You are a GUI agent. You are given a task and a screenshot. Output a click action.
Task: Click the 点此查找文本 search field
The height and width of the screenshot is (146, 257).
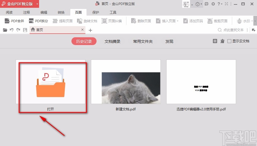[x=233, y=30]
